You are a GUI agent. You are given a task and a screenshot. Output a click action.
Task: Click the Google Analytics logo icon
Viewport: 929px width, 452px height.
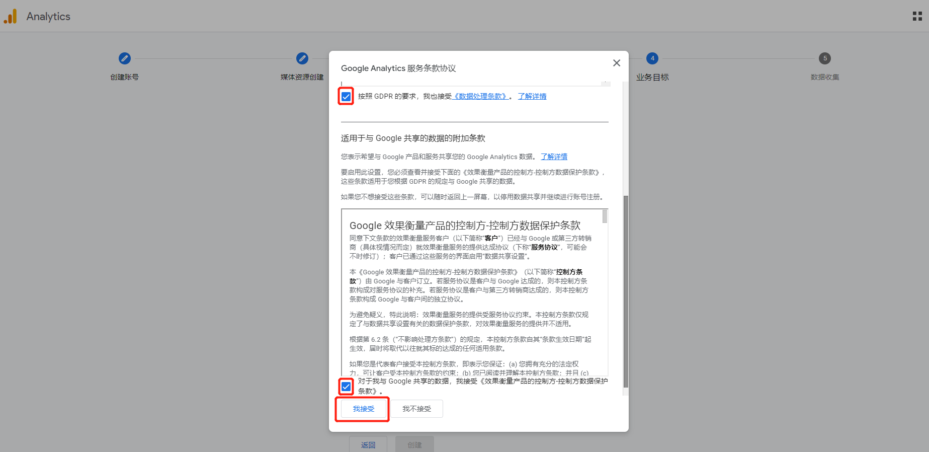(x=11, y=16)
